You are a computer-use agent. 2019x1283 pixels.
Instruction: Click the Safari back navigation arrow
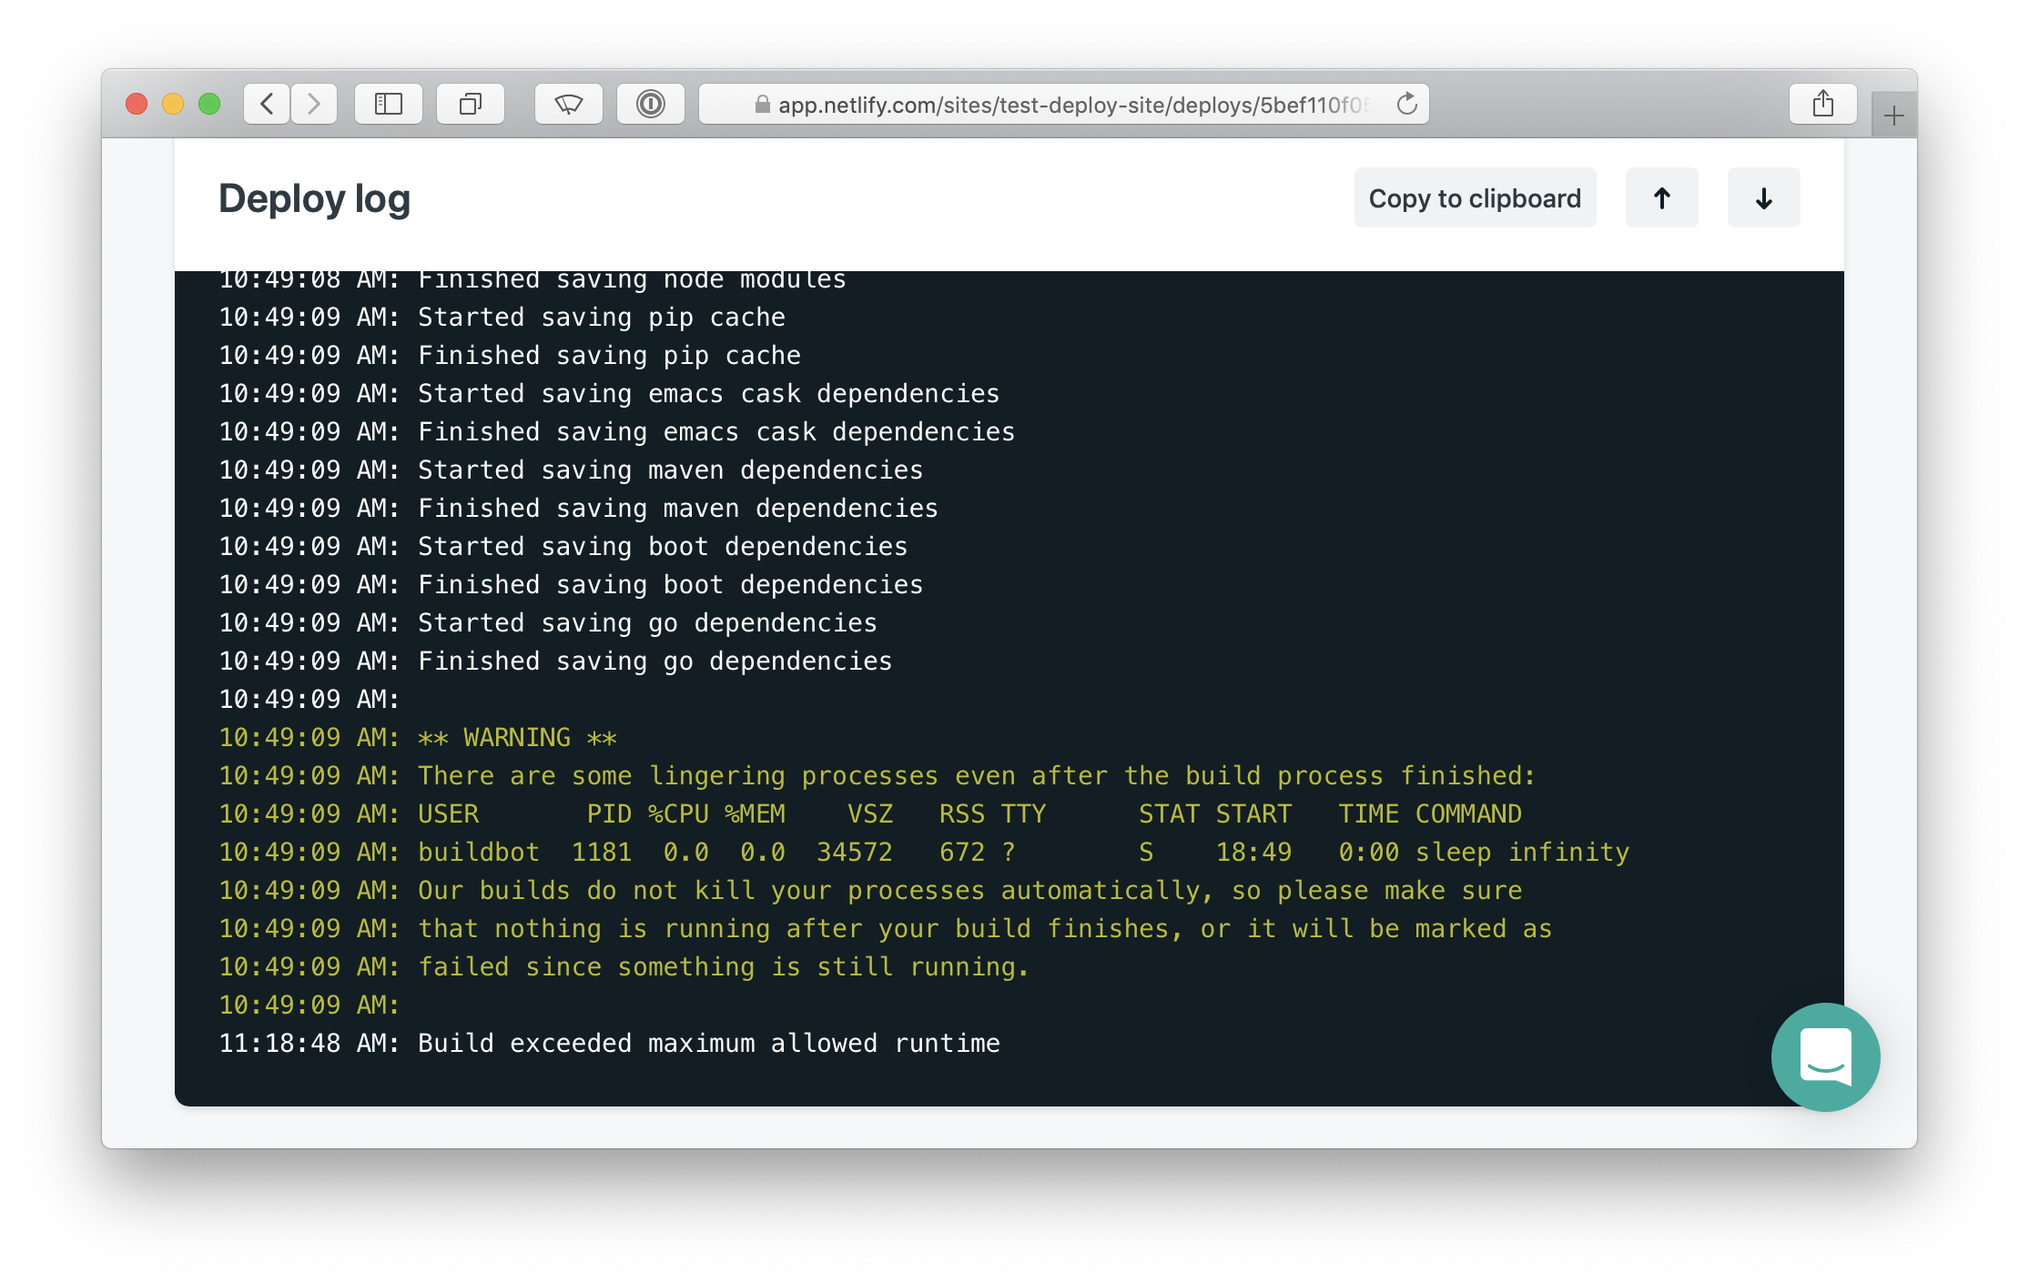pyautogui.click(x=267, y=104)
